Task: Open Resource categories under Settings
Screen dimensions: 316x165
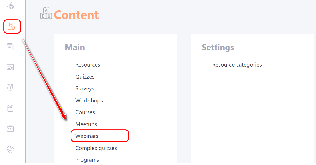Action: [237, 65]
